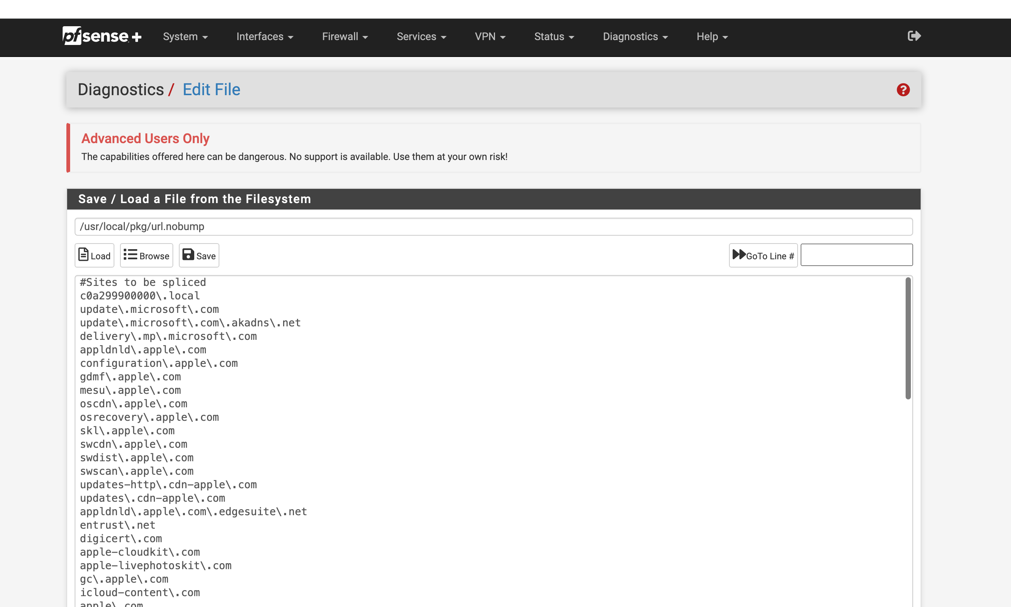Open the Help menu

point(712,37)
